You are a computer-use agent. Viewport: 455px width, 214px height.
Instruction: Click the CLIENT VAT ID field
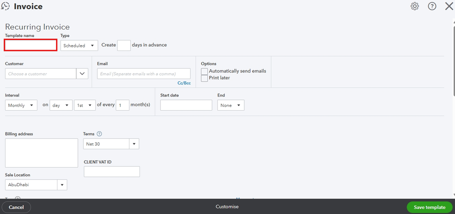pos(112,172)
